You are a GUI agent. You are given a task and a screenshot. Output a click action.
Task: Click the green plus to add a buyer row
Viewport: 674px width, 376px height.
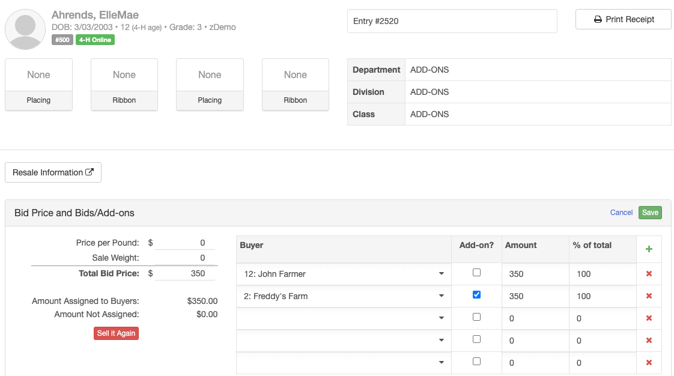pos(649,249)
